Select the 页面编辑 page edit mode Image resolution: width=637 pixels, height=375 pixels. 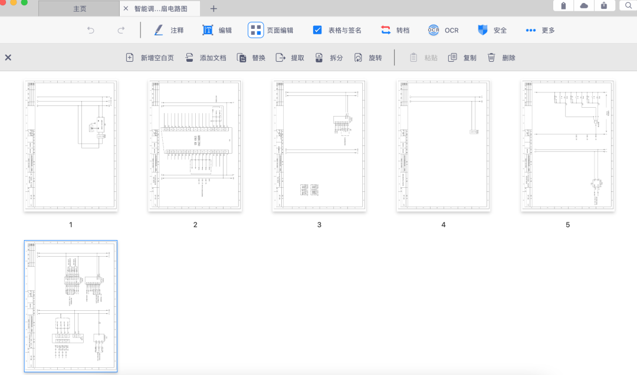[x=271, y=30]
